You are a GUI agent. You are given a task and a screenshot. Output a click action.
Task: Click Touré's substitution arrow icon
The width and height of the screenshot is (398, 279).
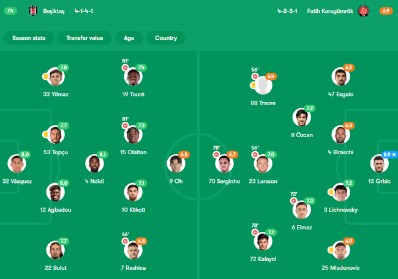125,68
